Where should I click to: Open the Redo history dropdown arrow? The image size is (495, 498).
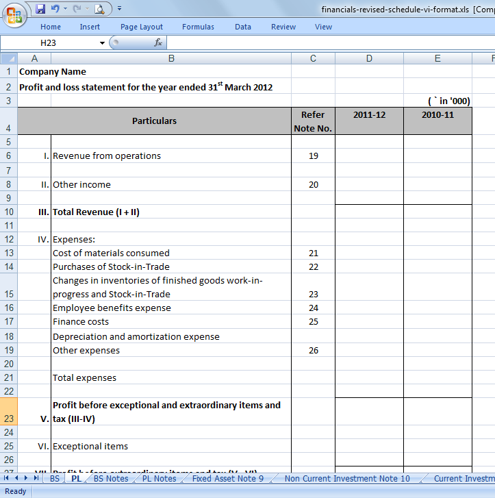(x=87, y=9)
